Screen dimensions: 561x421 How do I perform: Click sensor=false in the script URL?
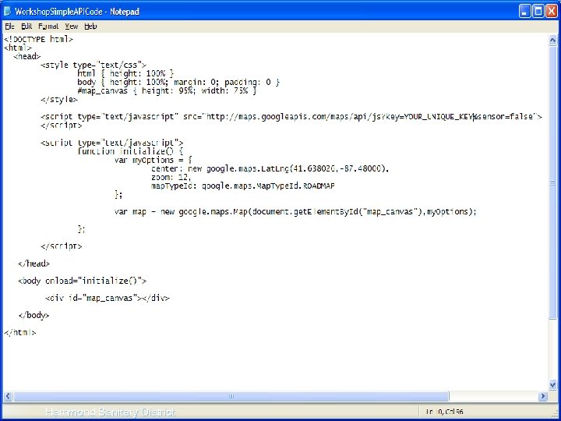click(x=506, y=116)
